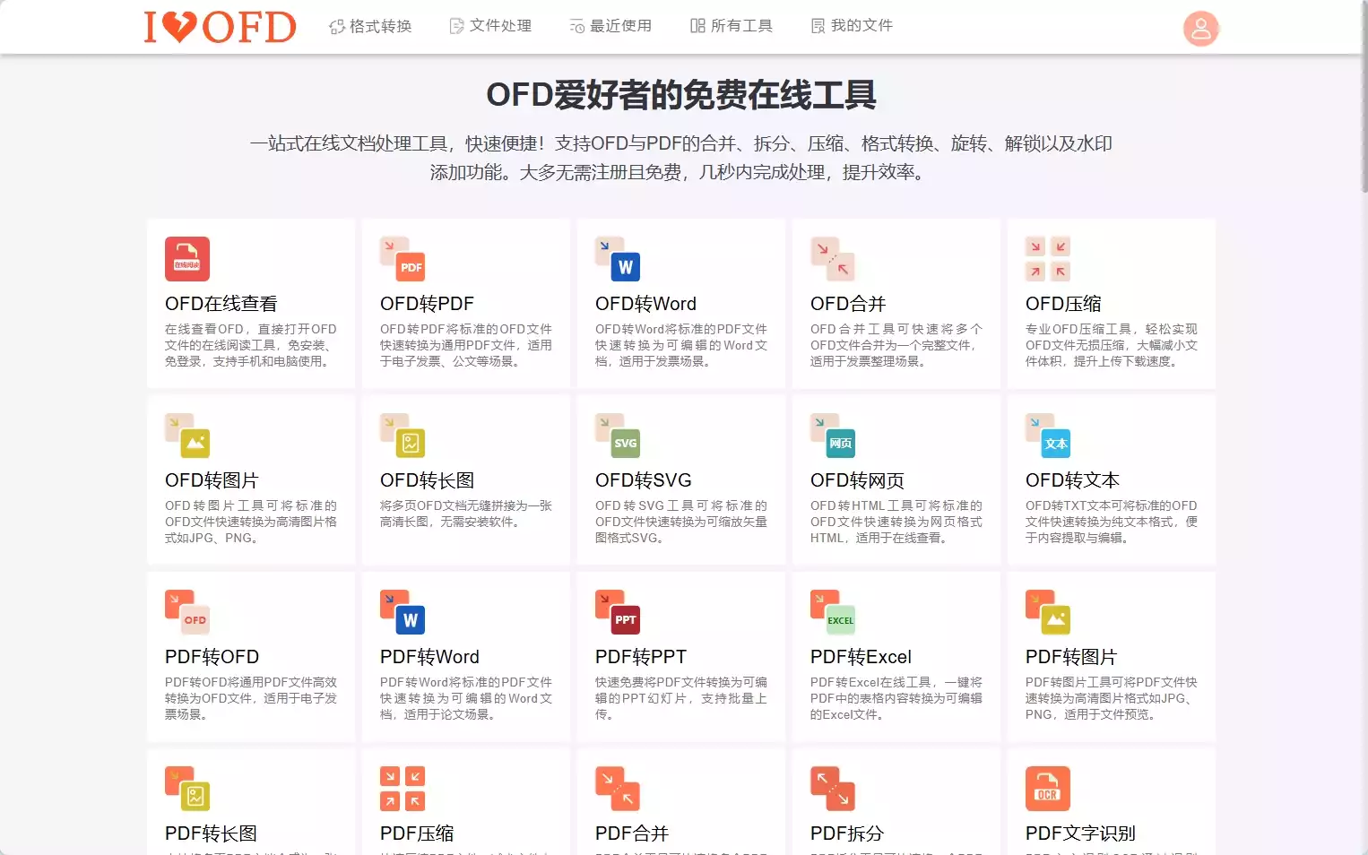Image resolution: width=1368 pixels, height=855 pixels.
Task: Open the PDF转OFD title link
Action: pyautogui.click(x=212, y=657)
